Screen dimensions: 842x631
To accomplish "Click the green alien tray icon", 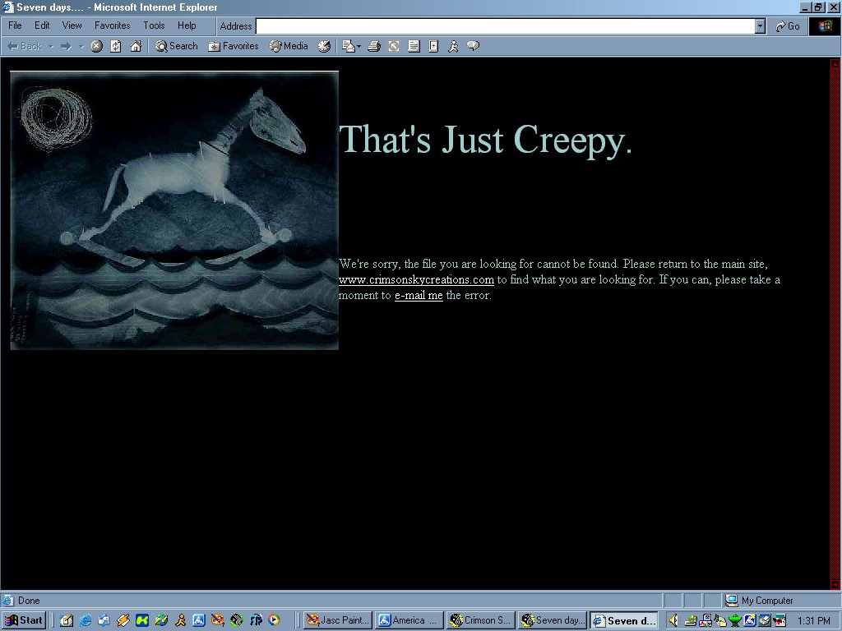I will [x=735, y=621].
